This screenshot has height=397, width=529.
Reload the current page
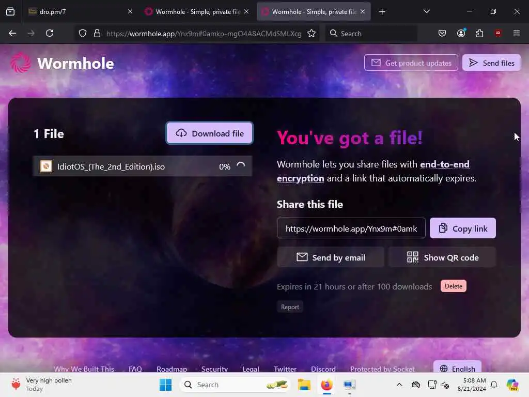[50, 33]
